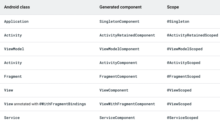
Task: Select ActivityRetainedComponent in the table
Action: click(127, 35)
